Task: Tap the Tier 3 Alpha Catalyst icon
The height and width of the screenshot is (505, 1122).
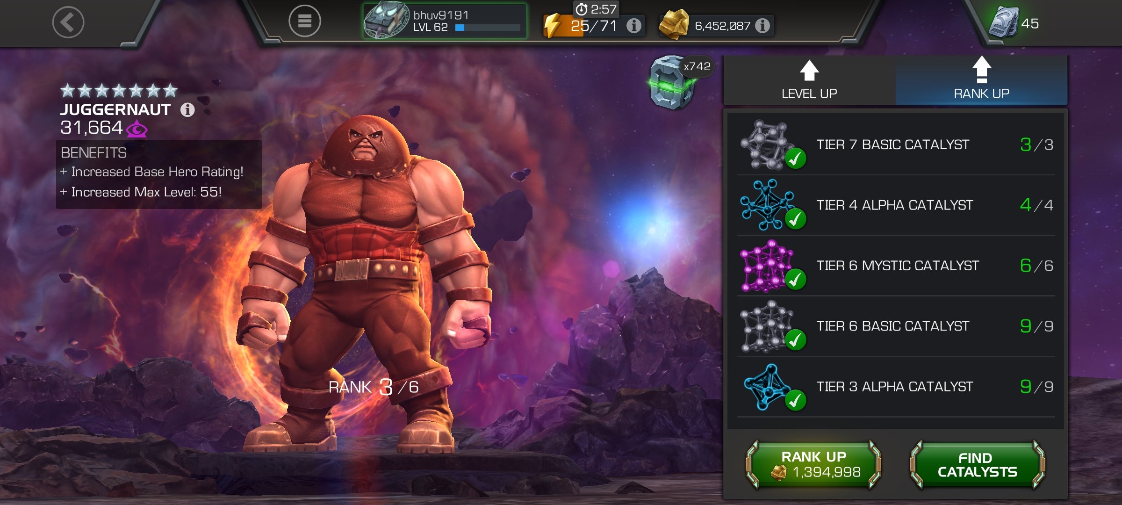Action: [x=772, y=387]
